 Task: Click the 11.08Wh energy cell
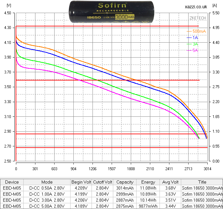[148, 188]
